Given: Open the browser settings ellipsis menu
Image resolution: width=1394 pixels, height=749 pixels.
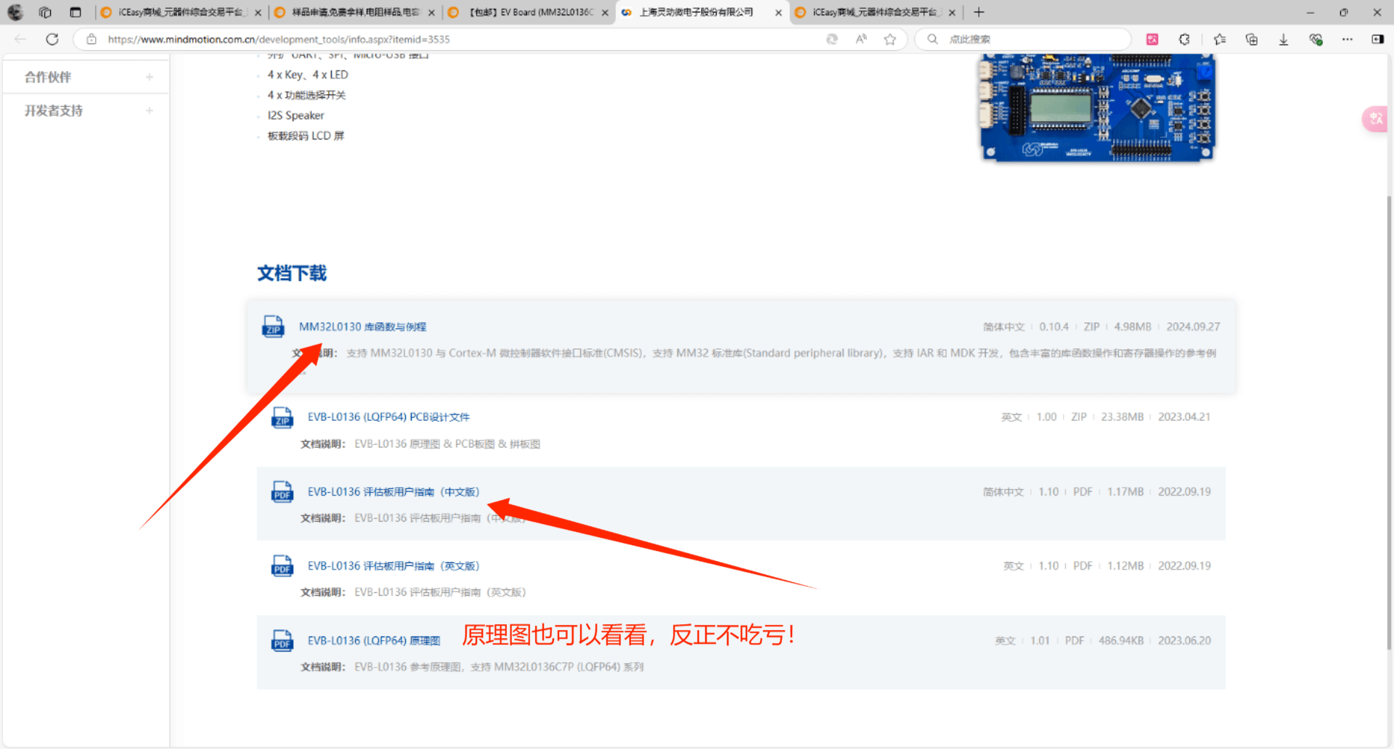Looking at the screenshot, I should click(1348, 39).
